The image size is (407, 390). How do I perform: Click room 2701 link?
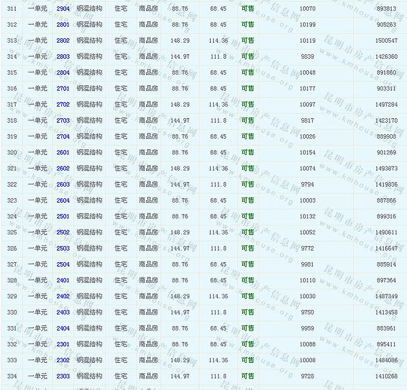(63, 88)
